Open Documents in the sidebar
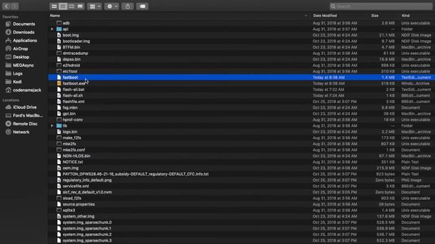The image size is (435, 244). click(x=20, y=24)
